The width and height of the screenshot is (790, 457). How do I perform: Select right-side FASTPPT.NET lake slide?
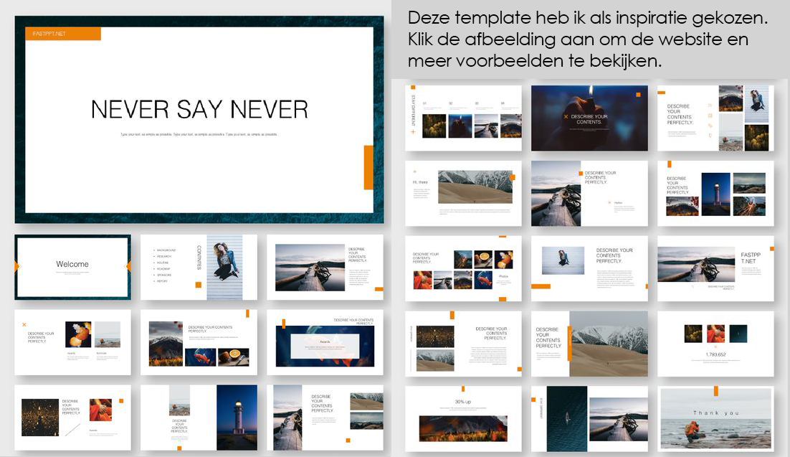pyautogui.click(x=715, y=269)
